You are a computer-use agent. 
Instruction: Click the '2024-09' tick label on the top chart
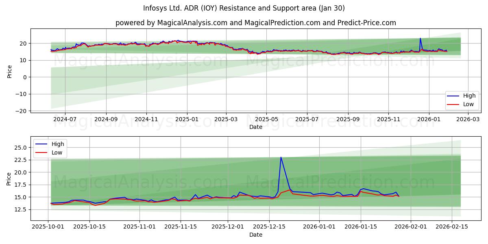coord(106,120)
